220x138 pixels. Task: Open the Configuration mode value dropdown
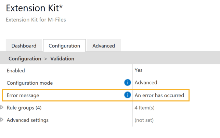146,83
